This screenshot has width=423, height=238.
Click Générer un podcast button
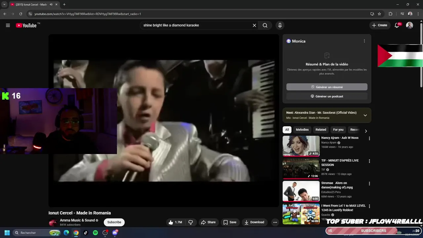(x=327, y=96)
